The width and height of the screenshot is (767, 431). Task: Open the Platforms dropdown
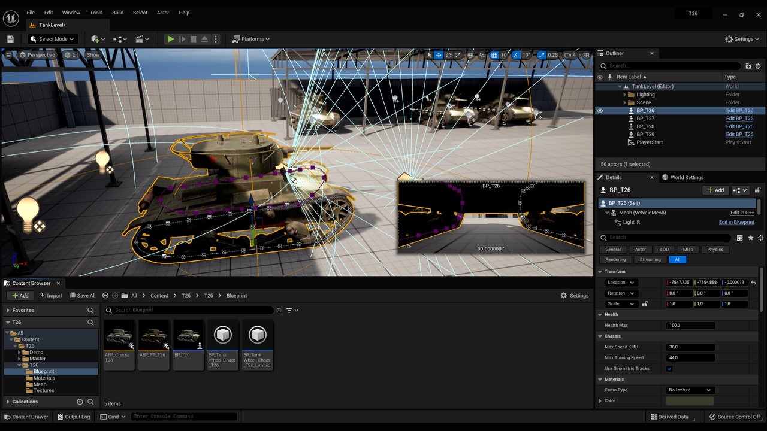(x=251, y=39)
